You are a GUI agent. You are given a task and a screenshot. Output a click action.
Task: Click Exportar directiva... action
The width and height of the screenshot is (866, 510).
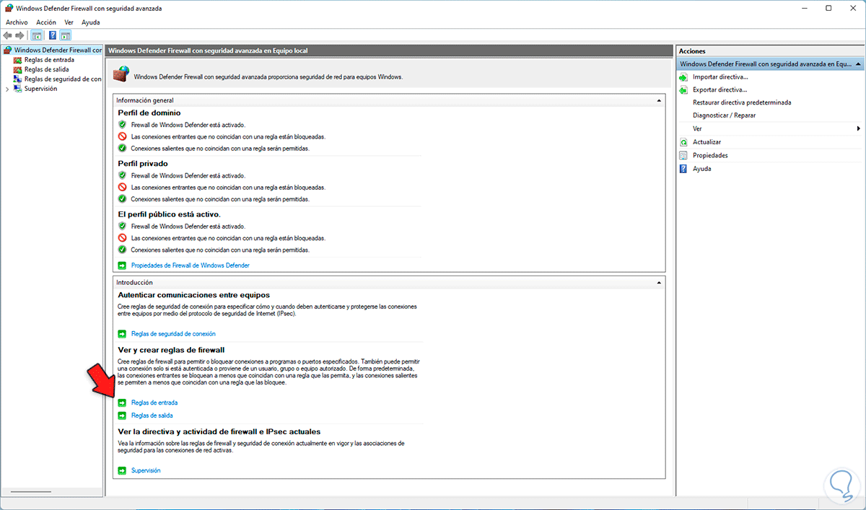[x=720, y=89]
